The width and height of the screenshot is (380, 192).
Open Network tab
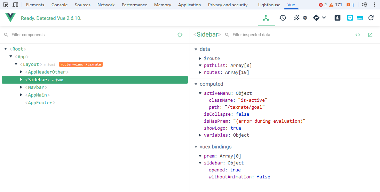click(106, 5)
